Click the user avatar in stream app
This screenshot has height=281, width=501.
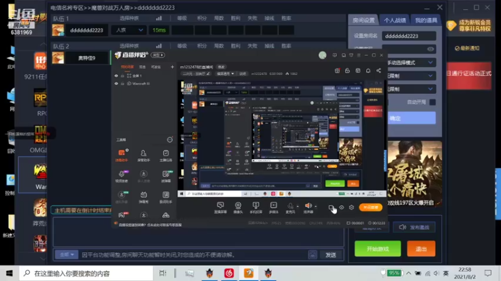pyautogui.click(x=323, y=55)
